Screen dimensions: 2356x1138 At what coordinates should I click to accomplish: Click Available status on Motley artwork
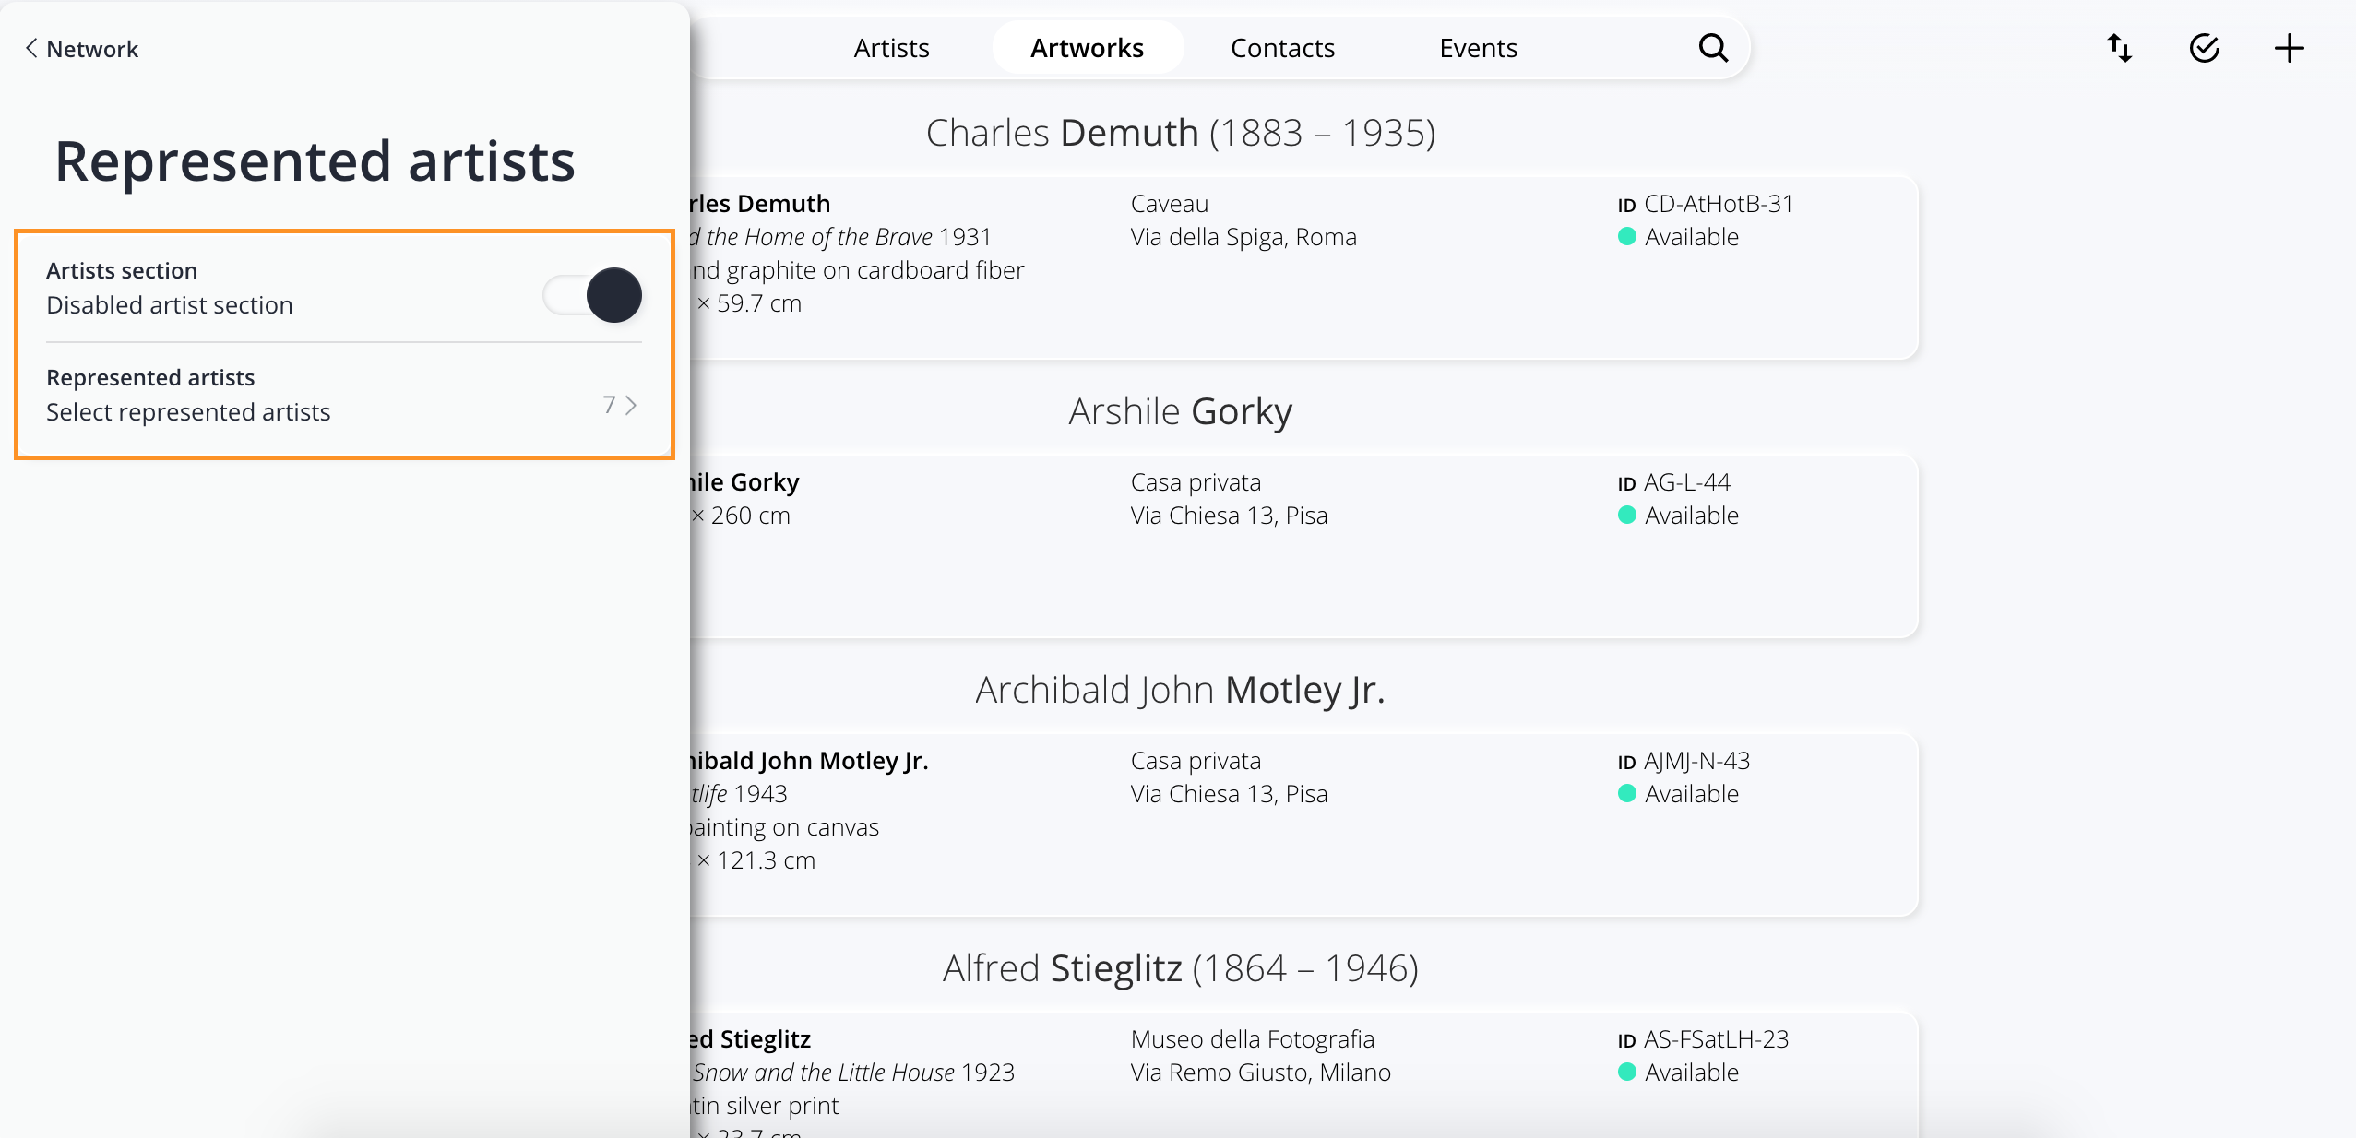point(1679,794)
